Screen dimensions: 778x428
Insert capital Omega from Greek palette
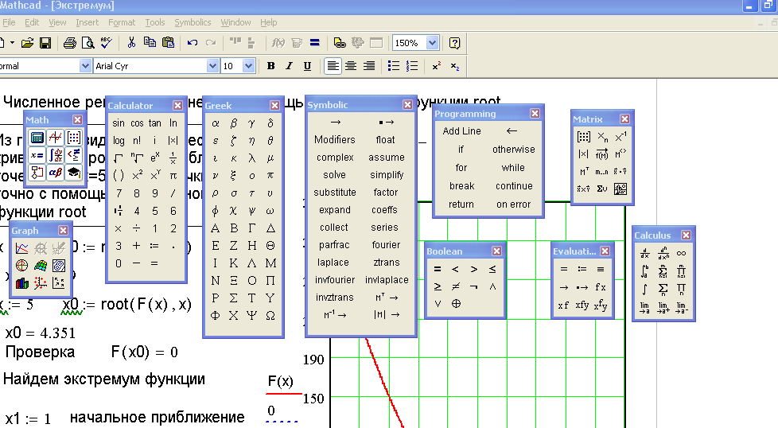coord(270,315)
